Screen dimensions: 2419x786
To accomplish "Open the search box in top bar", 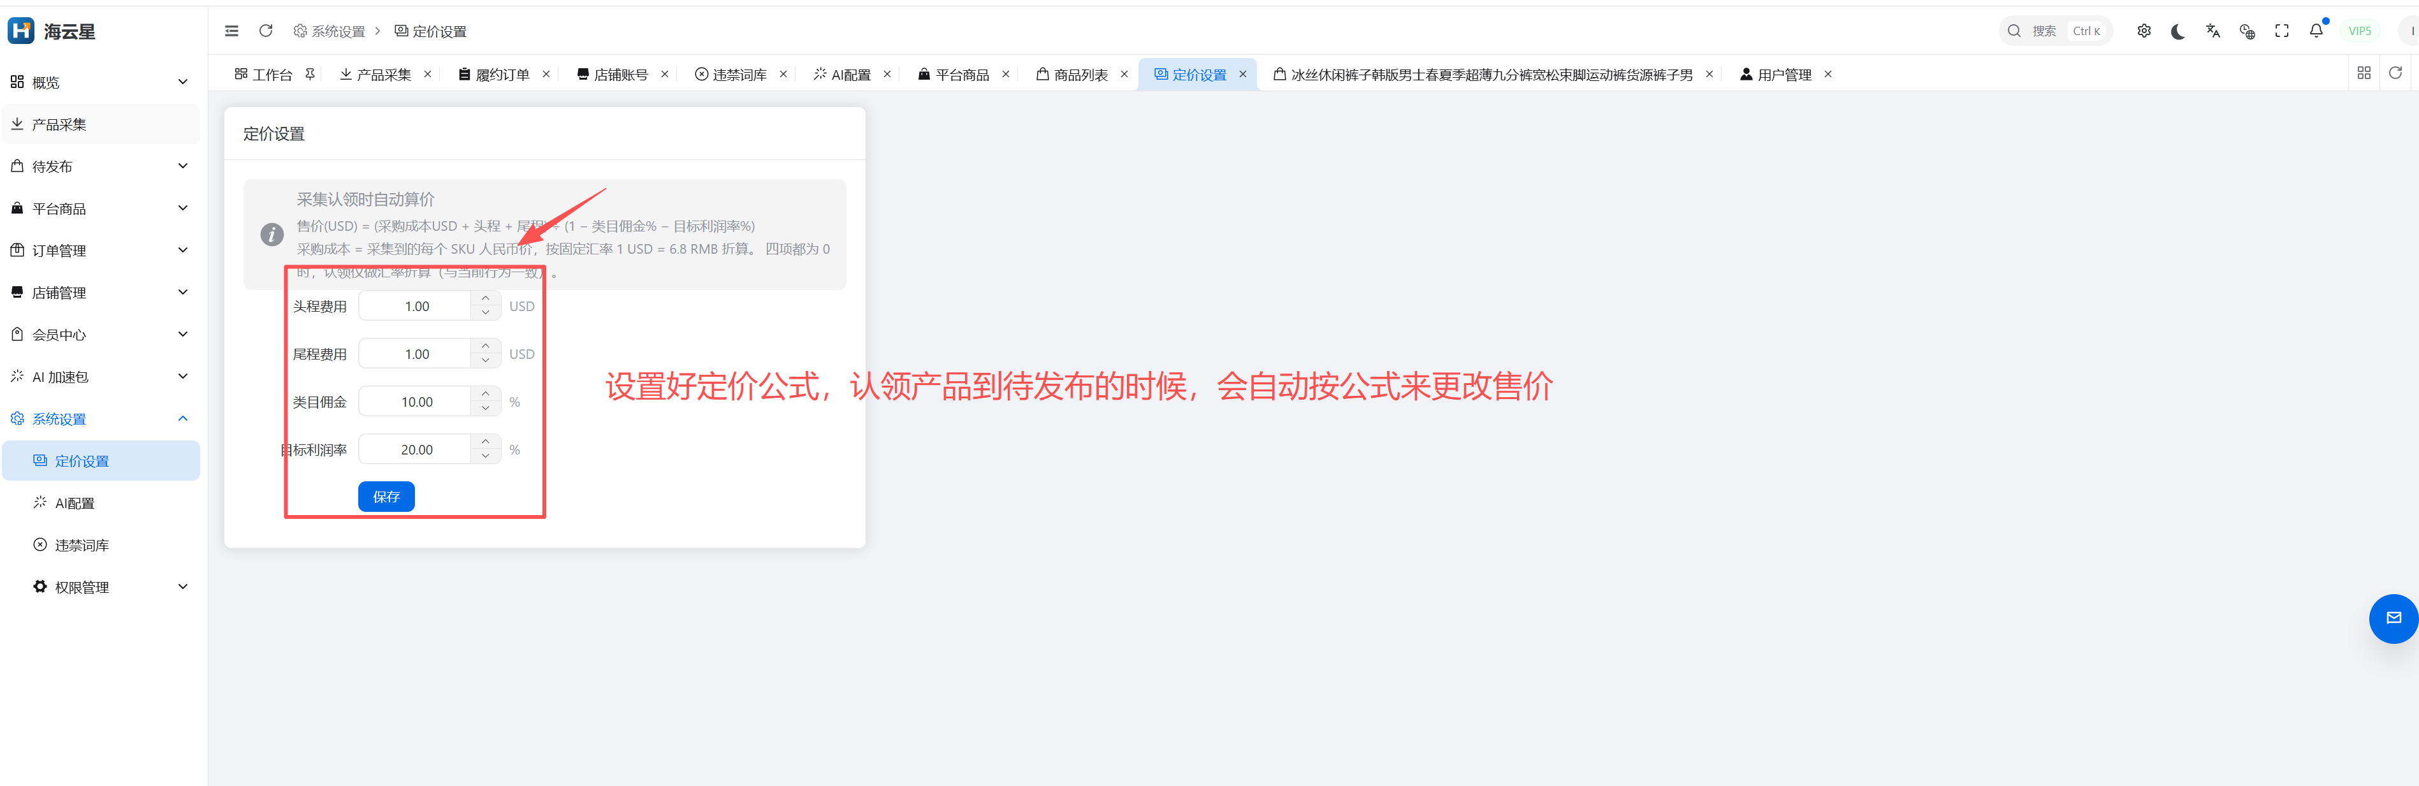I will [2054, 31].
